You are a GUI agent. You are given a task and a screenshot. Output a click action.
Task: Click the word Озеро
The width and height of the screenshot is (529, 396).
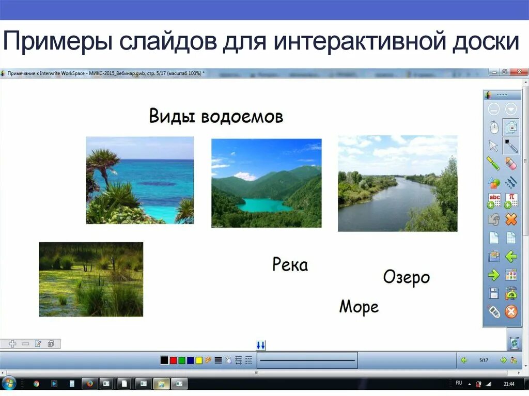point(407,277)
